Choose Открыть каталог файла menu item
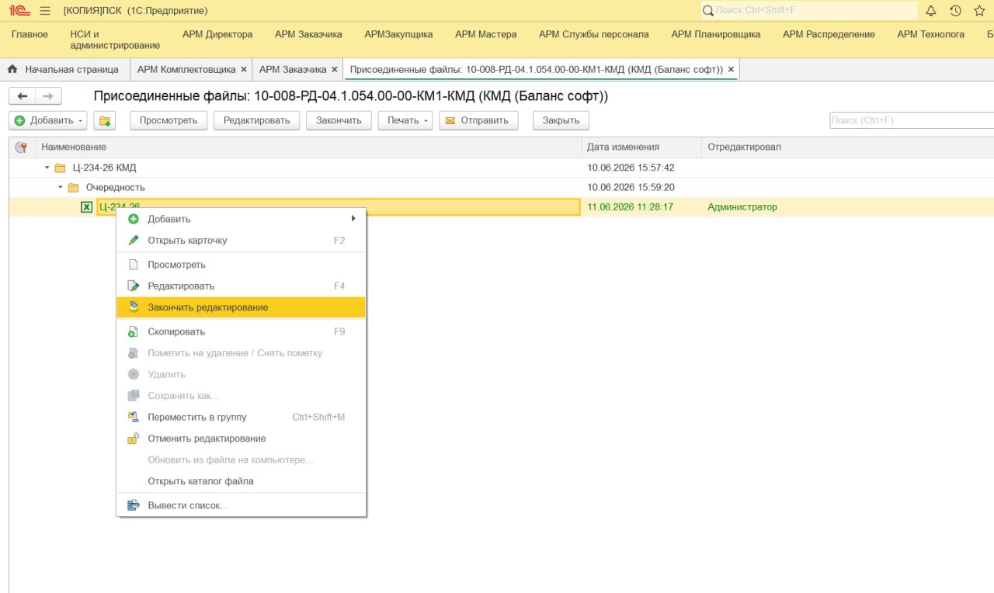Image resolution: width=994 pixels, height=593 pixels. (241, 481)
